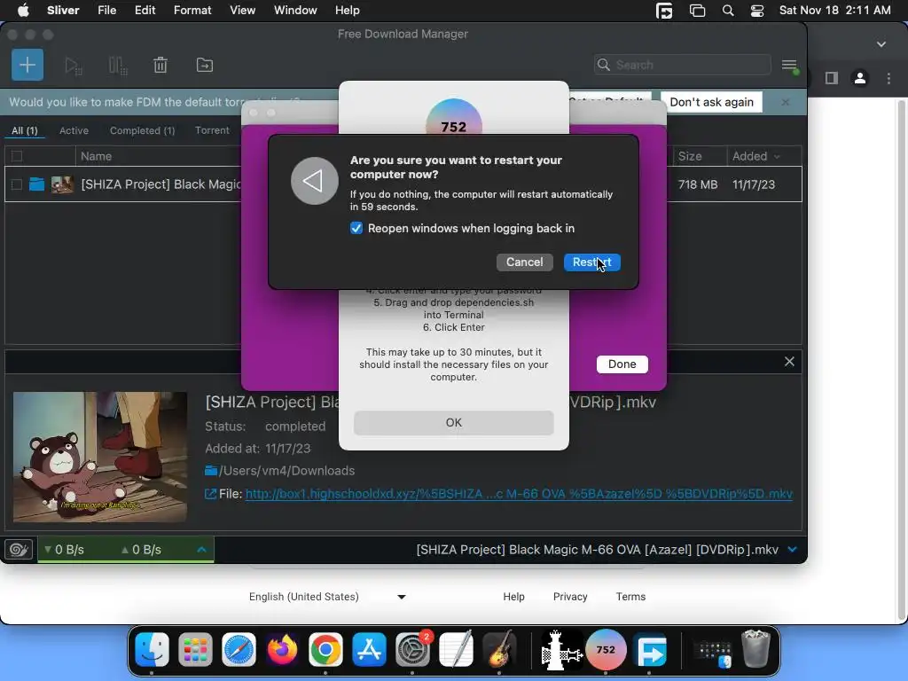Uncheck Reopen windows when logging back in
The image size is (908, 681).
pos(356,228)
